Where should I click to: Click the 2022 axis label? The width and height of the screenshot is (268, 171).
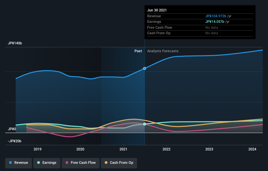166,149
